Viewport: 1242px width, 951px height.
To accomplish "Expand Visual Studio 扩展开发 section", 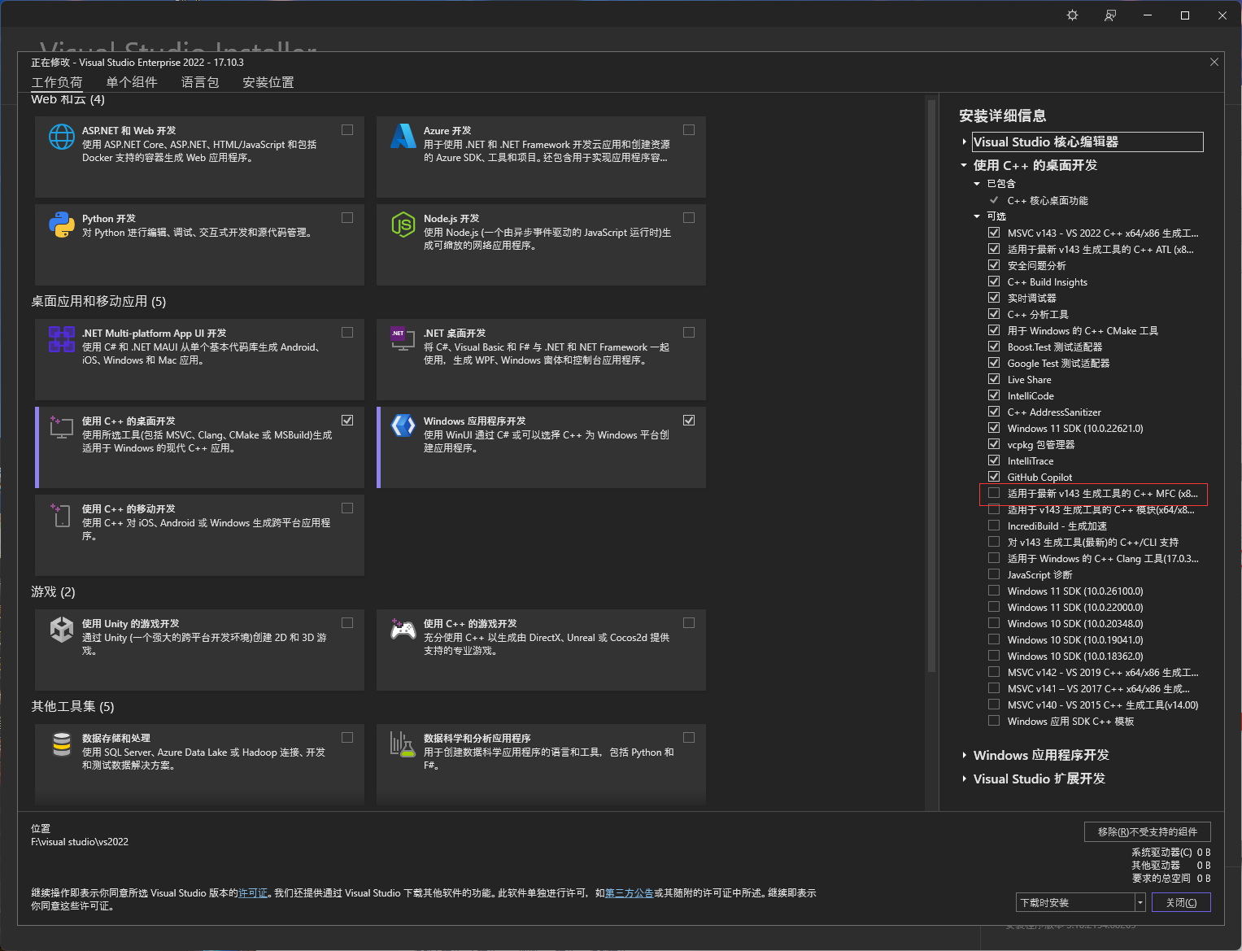I will point(965,779).
